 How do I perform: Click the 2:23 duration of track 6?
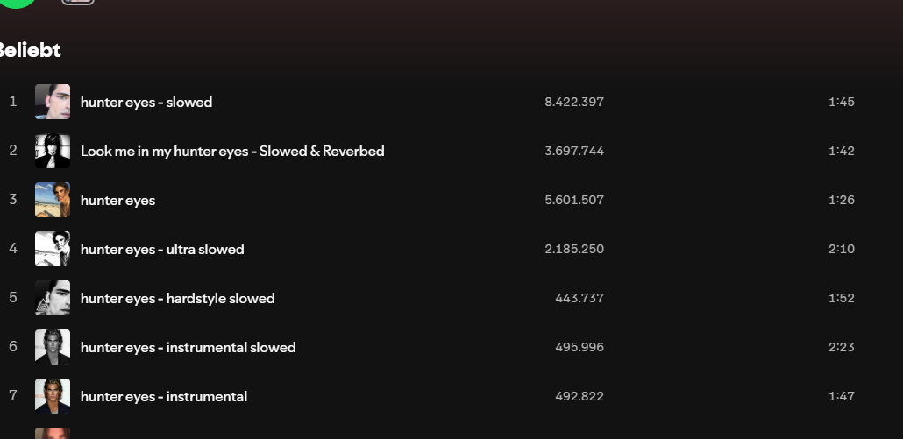click(842, 347)
